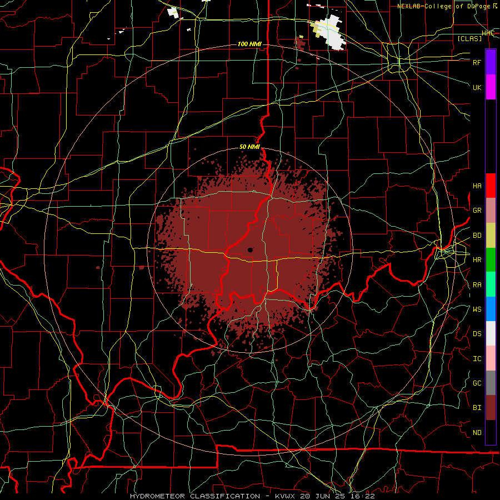Screen dimensions: 500x500
Task: Click the white DS legend swatch
Action: coord(491,333)
